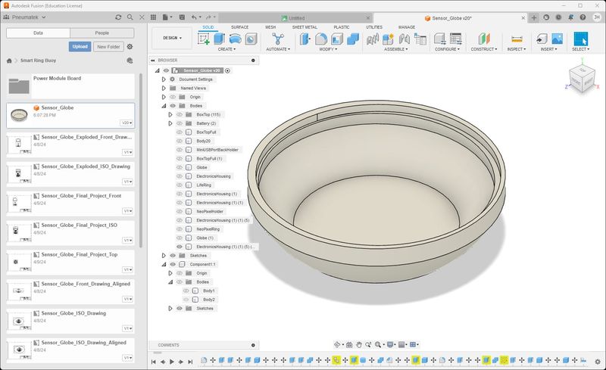Image resolution: width=606 pixels, height=370 pixels.
Task: Jump to the timeline beginning
Action: click(154, 362)
